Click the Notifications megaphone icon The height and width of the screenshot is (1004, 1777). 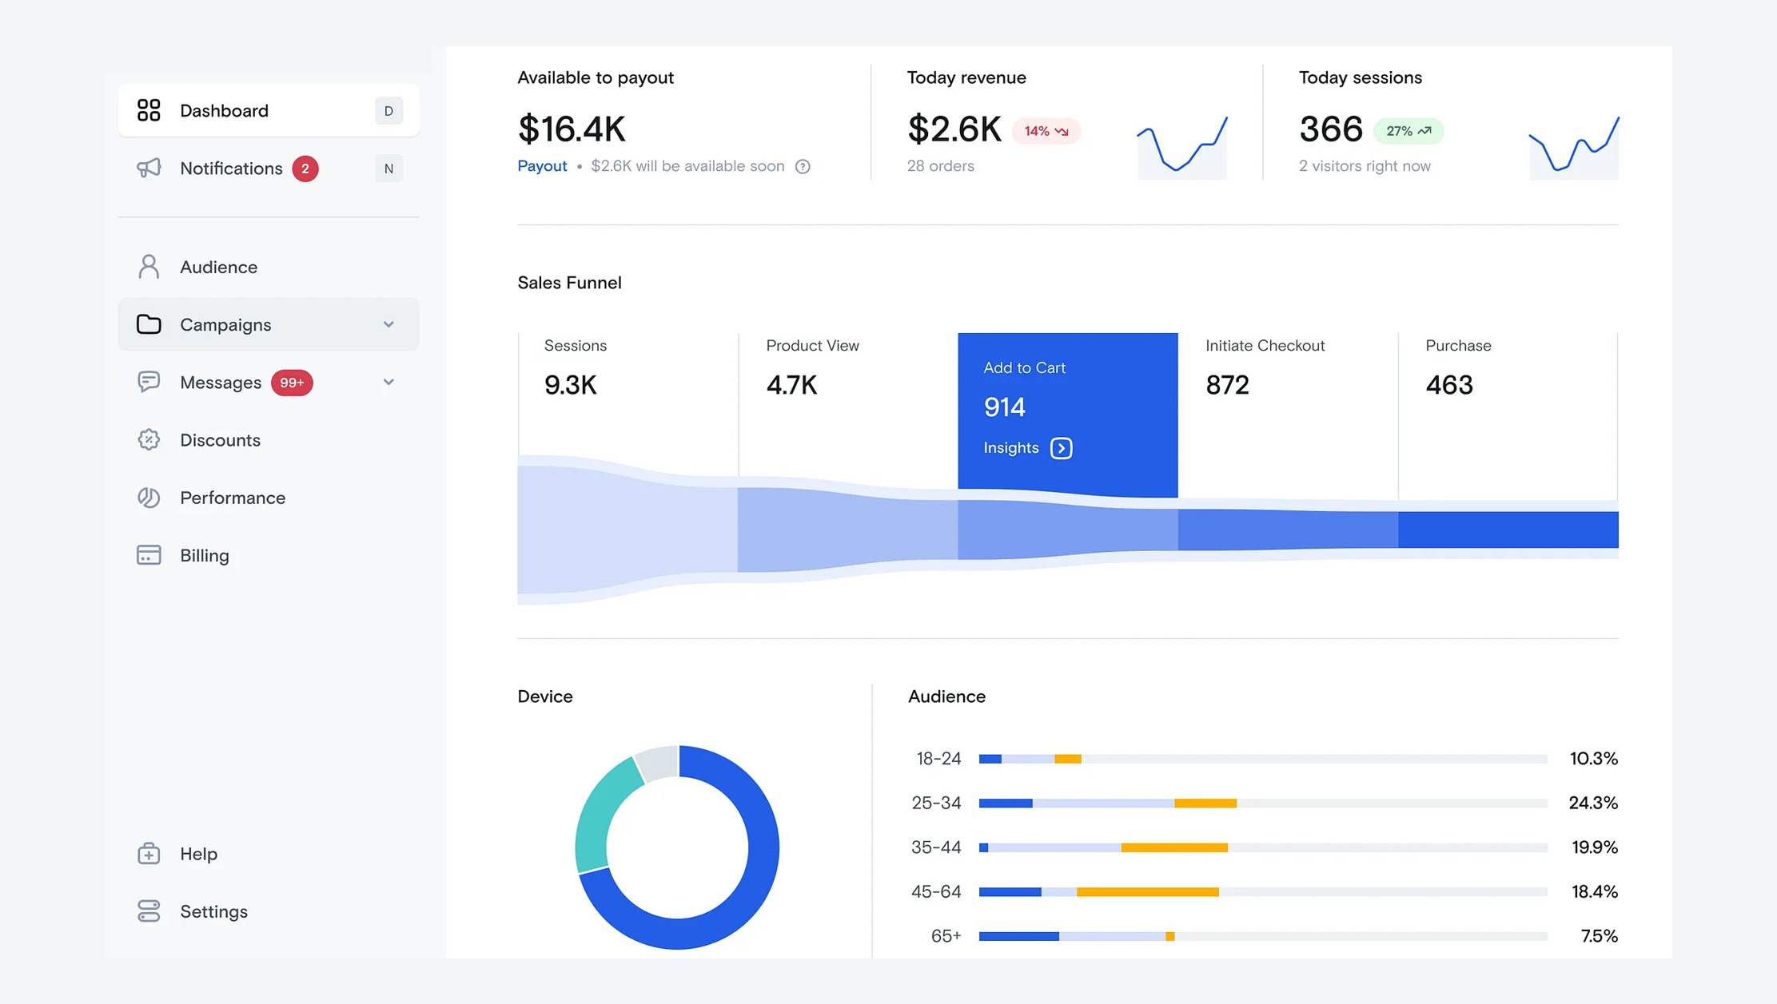(x=149, y=169)
